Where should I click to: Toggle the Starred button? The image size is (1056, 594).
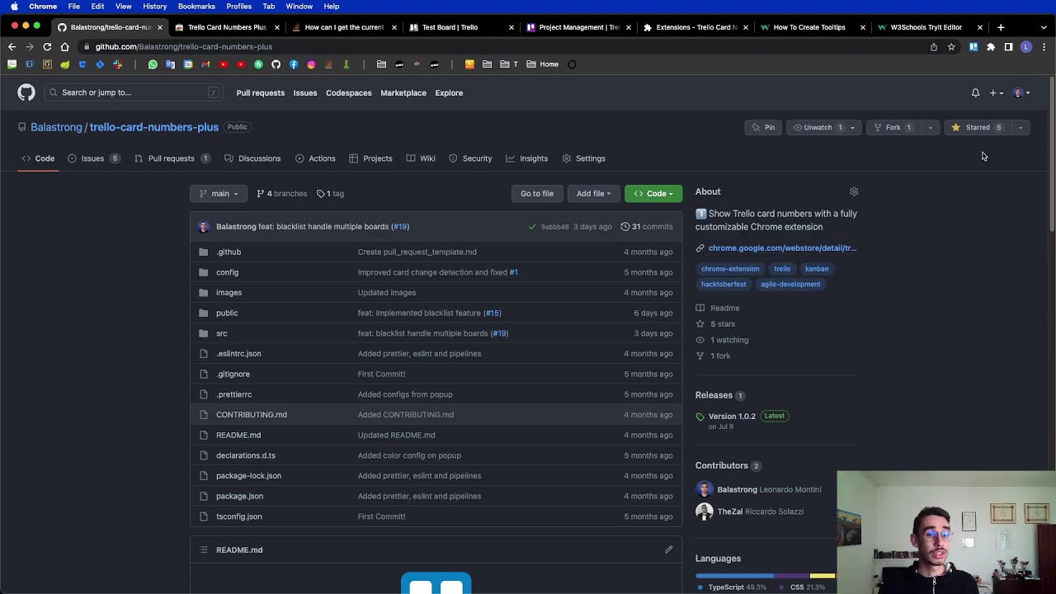pos(977,127)
